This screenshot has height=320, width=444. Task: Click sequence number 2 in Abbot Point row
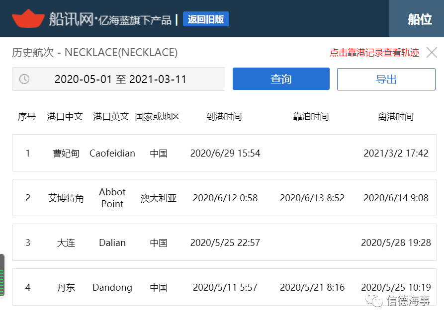28,198
